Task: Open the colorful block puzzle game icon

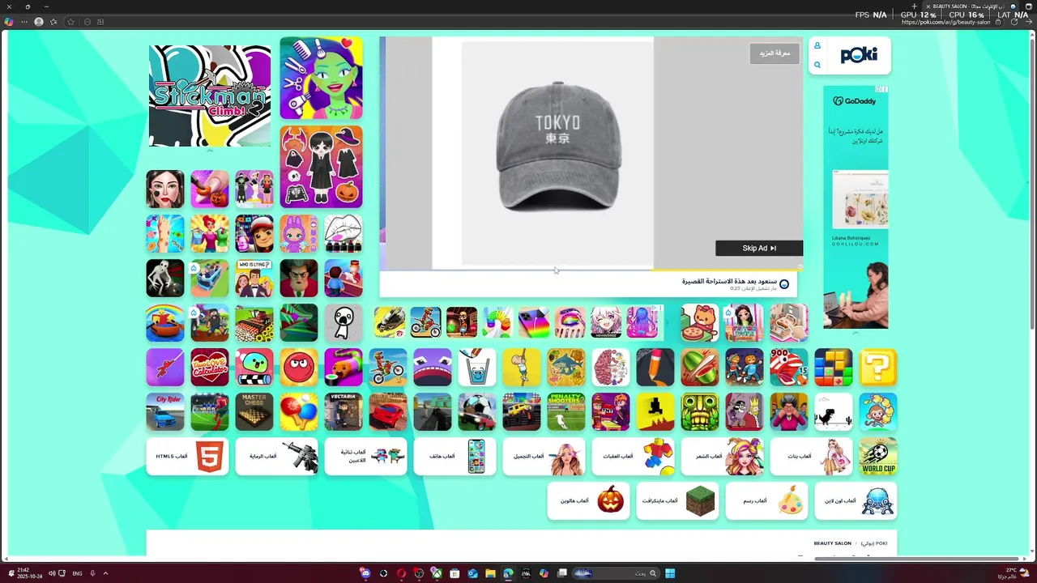Action: click(834, 368)
